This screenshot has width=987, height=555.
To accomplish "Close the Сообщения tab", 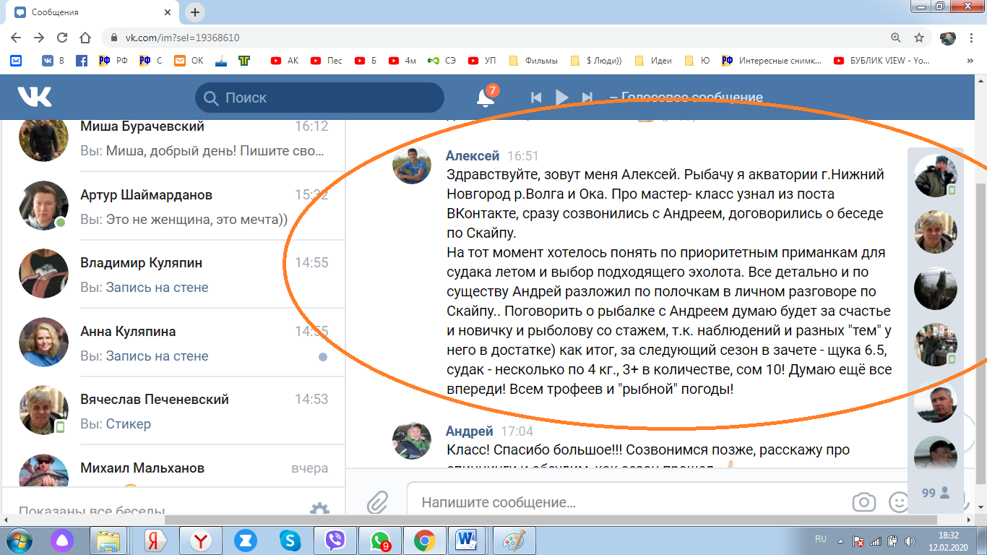I will coord(168,12).
